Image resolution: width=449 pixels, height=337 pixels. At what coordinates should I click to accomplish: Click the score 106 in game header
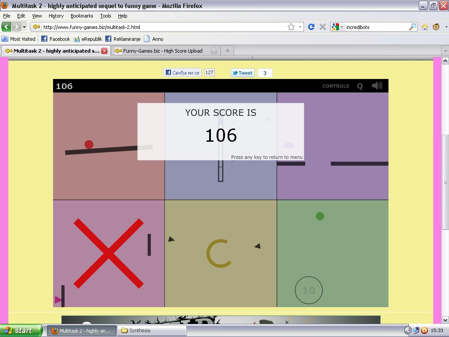coord(64,86)
